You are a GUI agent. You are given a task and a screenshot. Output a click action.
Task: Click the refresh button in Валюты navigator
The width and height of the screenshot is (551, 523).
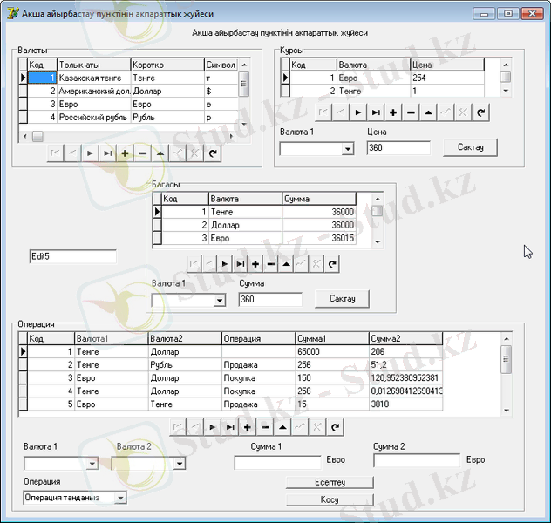212,153
